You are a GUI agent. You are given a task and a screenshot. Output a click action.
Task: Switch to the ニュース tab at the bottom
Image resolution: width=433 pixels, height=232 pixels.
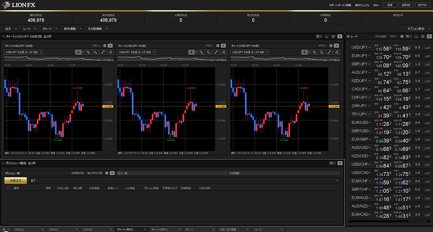point(258,229)
